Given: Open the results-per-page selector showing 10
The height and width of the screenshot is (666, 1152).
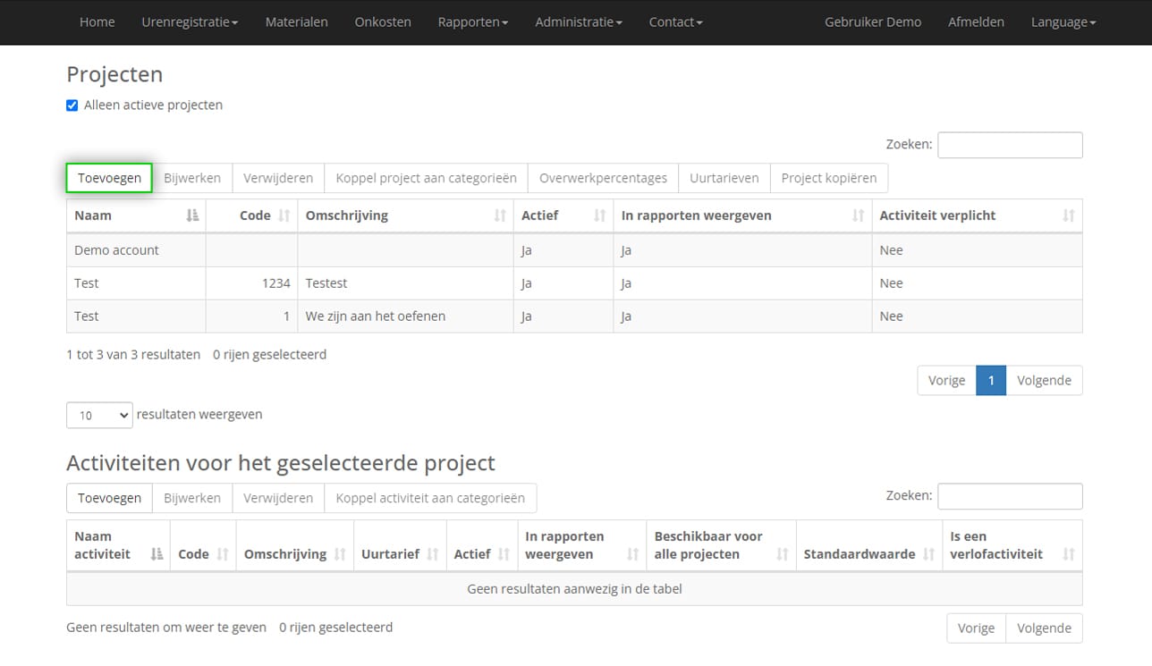Looking at the screenshot, I should point(98,415).
